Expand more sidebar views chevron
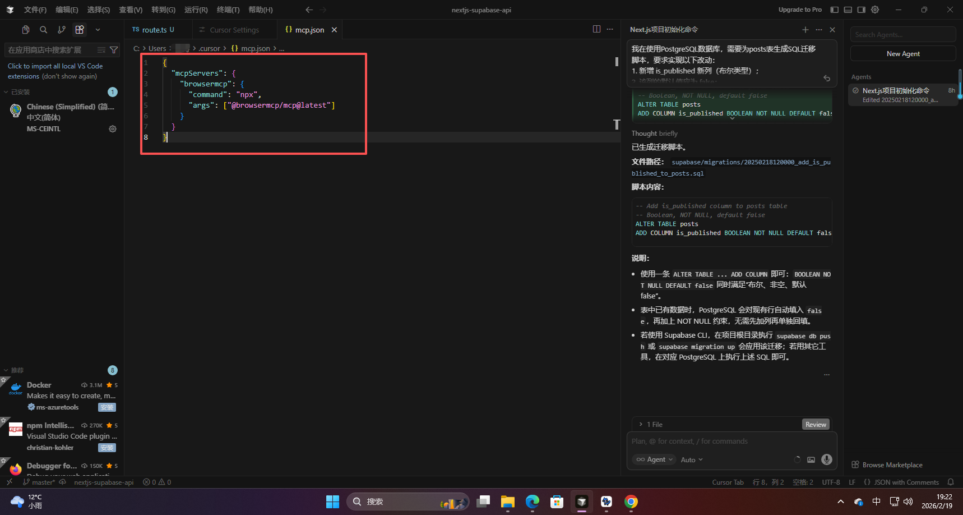963x515 pixels. pos(98,30)
